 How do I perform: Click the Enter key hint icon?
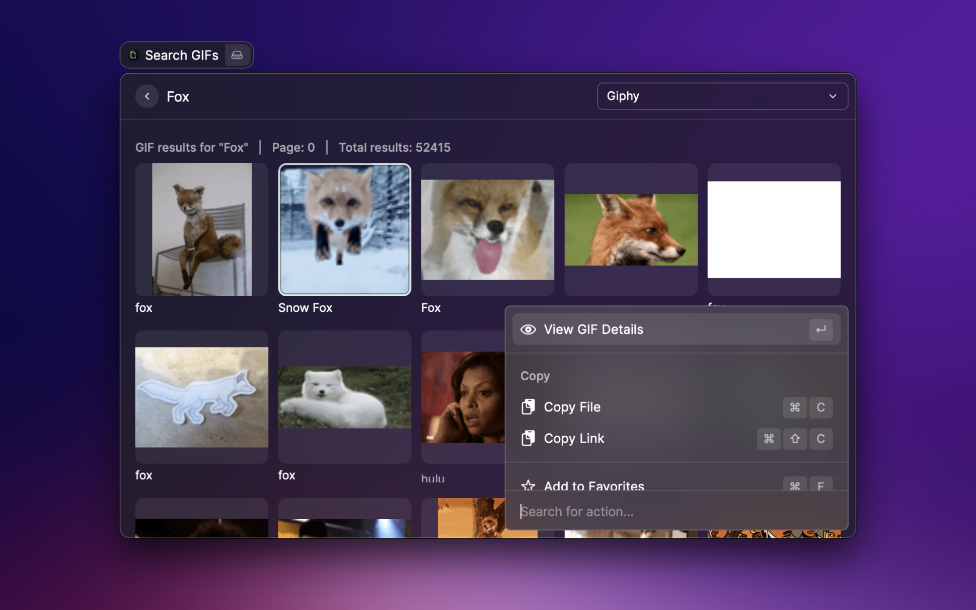click(820, 329)
